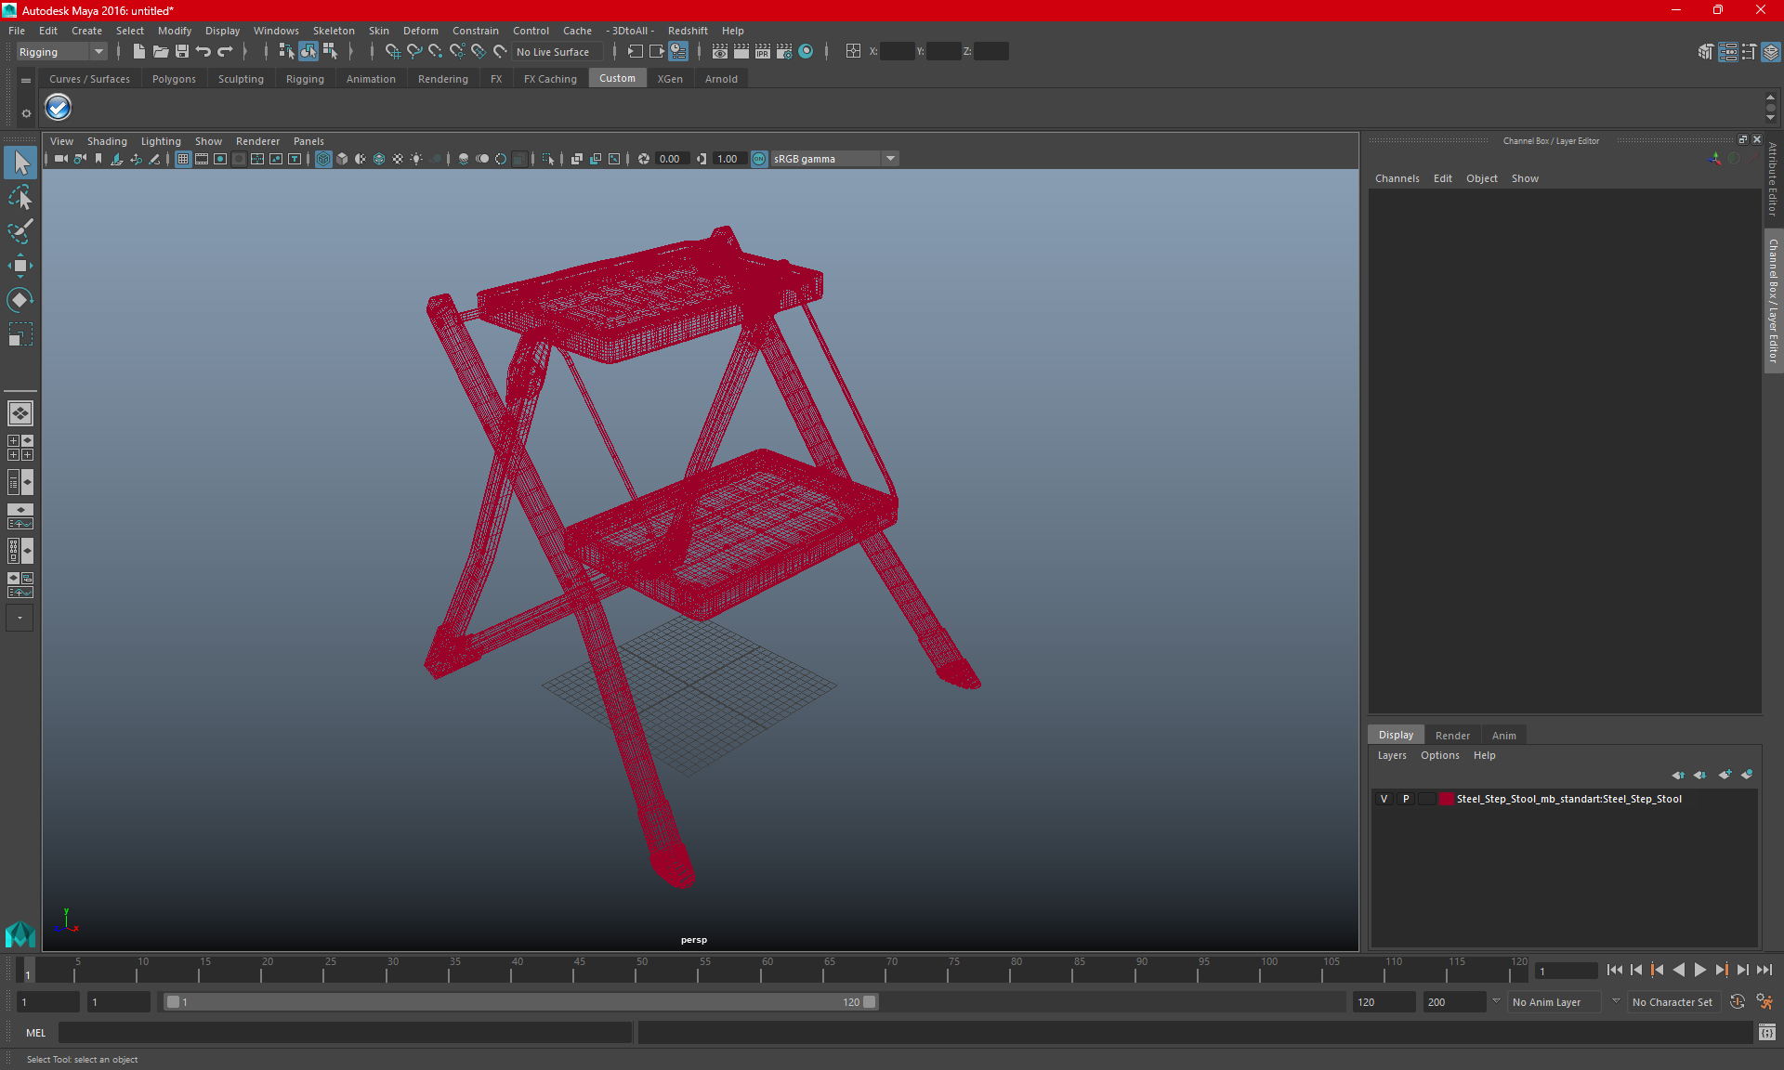The height and width of the screenshot is (1070, 1784).
Task: Open shelf tab list icon left
Action: click(26, 81)
